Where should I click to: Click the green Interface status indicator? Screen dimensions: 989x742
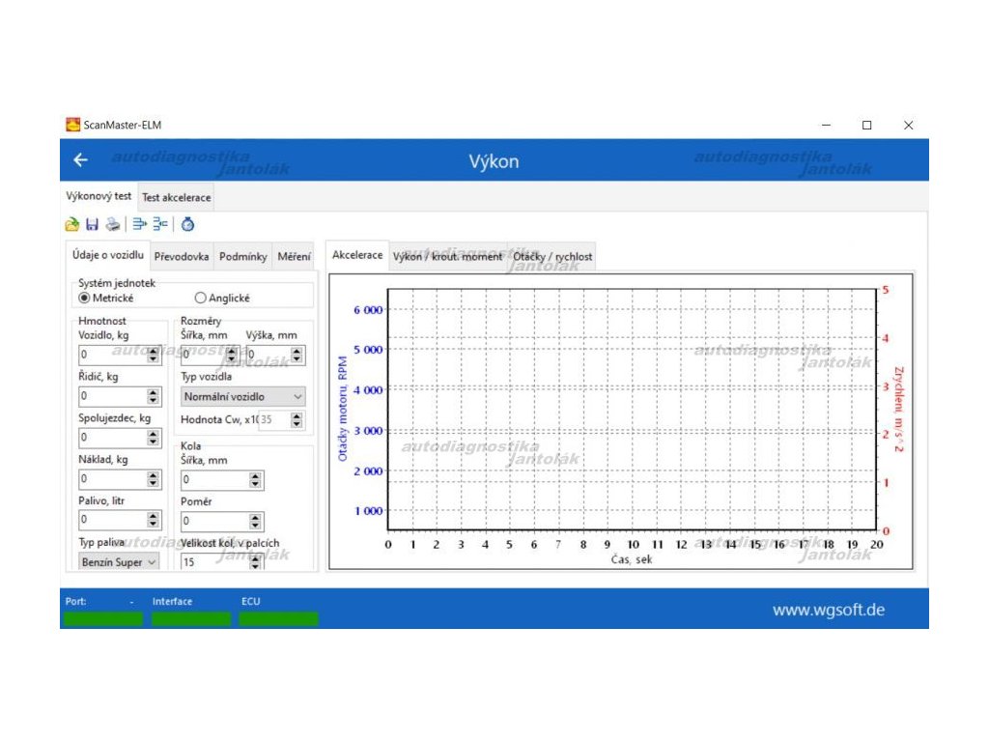tap(191, 618)
